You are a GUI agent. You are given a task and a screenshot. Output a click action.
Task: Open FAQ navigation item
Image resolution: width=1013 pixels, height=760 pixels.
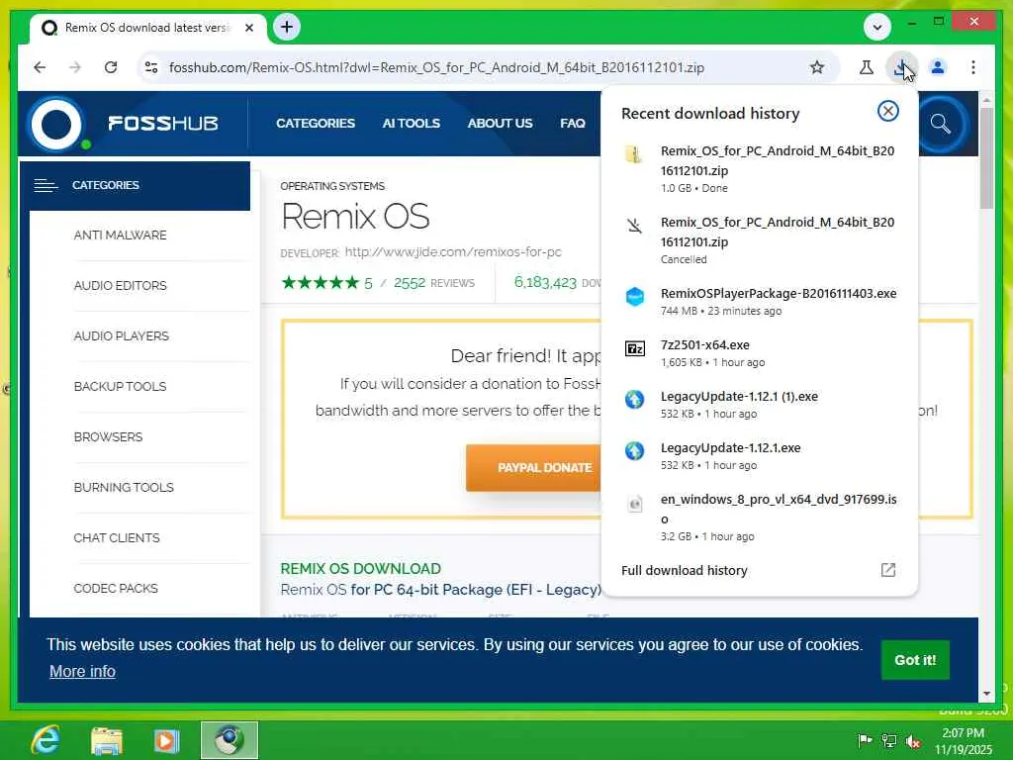coord(573,124)
